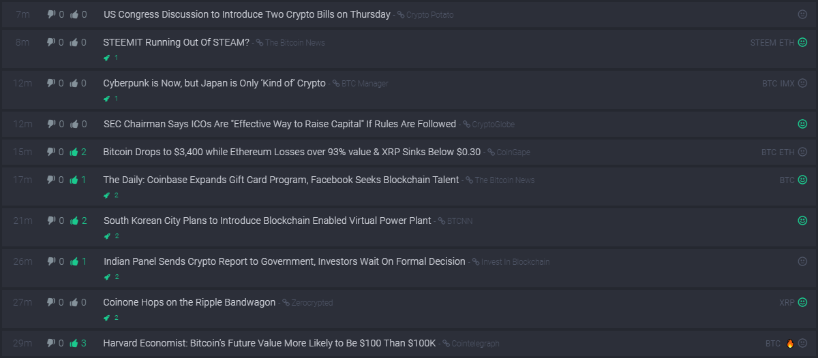Visit the Crypto Potato source link
The image size is (818, 358).
pyautogui.click(x=429, y=15)
